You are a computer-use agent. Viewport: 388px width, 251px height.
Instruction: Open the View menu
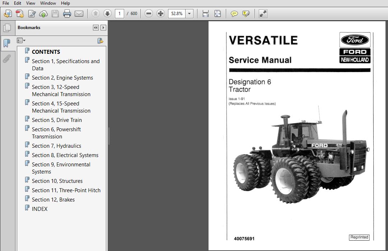(31, 3)
